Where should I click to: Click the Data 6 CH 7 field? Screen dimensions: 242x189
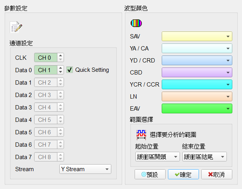point(46,145)
